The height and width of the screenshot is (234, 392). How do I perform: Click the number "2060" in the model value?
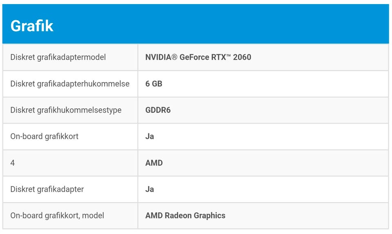[242, 57]
